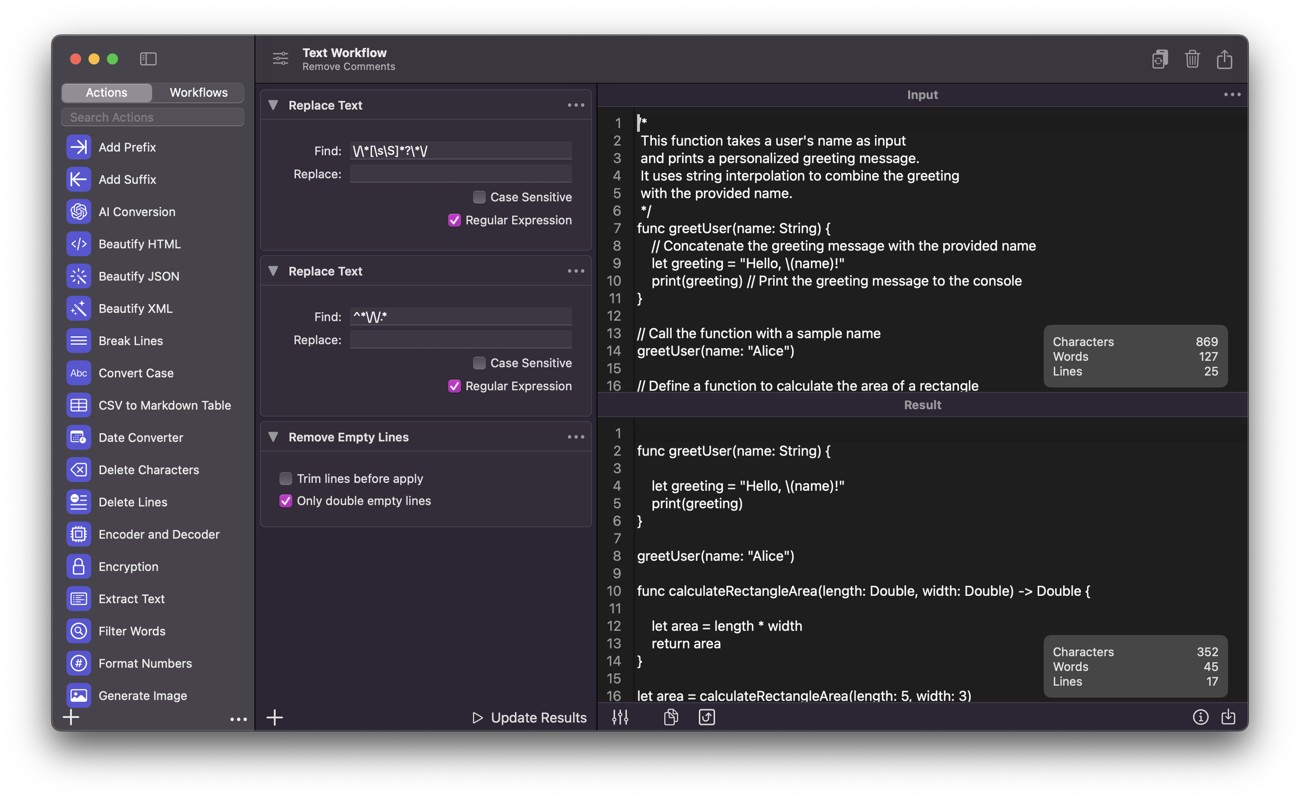This screenshot has width=1300, height=799.
Task: Click the Result panel header
Action: [x=922, y=405]
